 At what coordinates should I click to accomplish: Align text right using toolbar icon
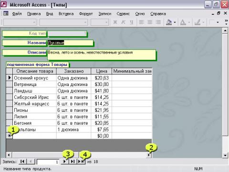[x=158, y=22]
